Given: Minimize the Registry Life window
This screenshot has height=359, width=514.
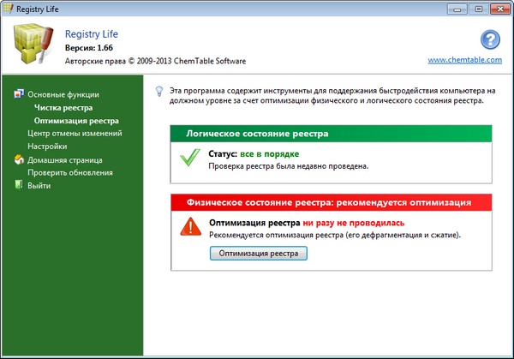Looking at the screenshot, I should 452,9.
